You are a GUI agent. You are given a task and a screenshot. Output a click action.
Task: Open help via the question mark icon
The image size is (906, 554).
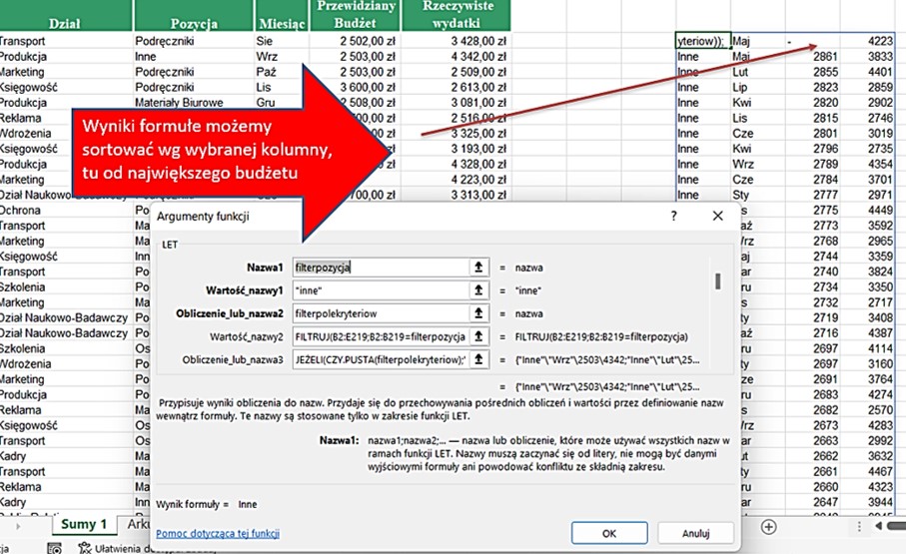pos(673,216)
